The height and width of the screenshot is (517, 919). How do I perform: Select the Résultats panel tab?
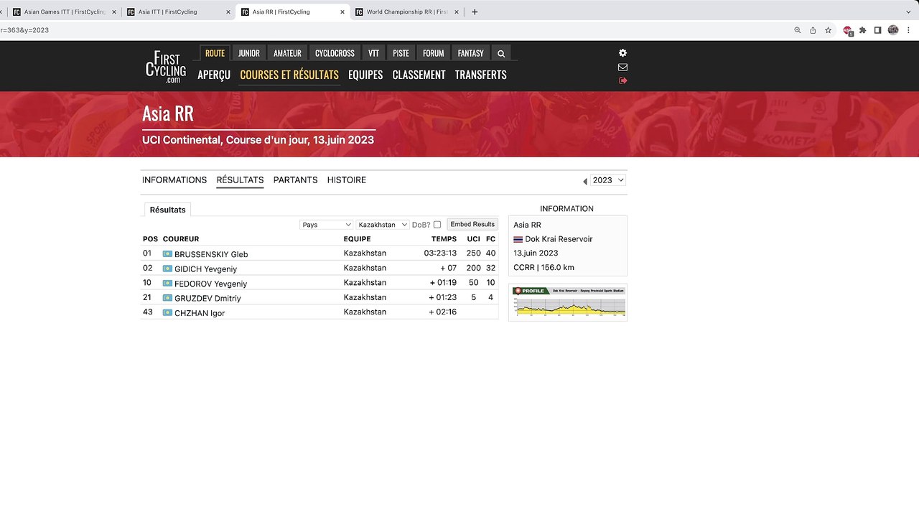click(x=168, y=210)
